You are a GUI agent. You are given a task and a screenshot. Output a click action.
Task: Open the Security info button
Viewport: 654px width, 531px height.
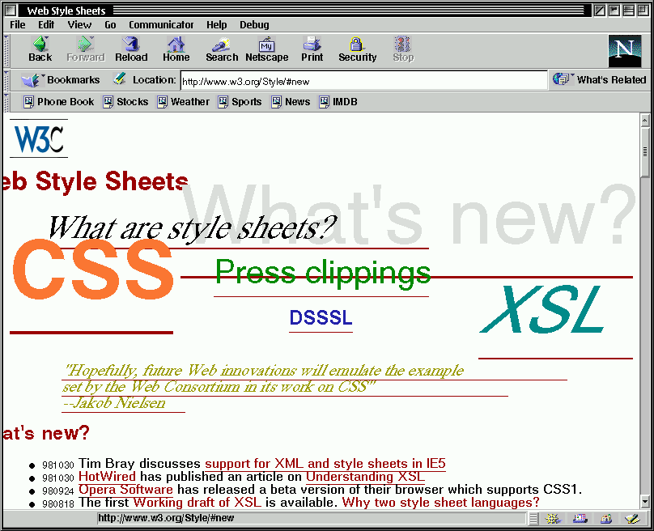coord(358,49)
